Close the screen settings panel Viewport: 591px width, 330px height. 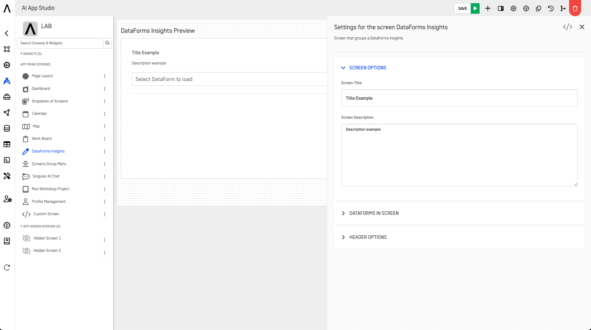point(582,27)
